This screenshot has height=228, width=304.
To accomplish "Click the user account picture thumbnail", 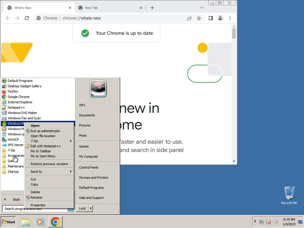I will pyautogui.click(x=98, y=88).
